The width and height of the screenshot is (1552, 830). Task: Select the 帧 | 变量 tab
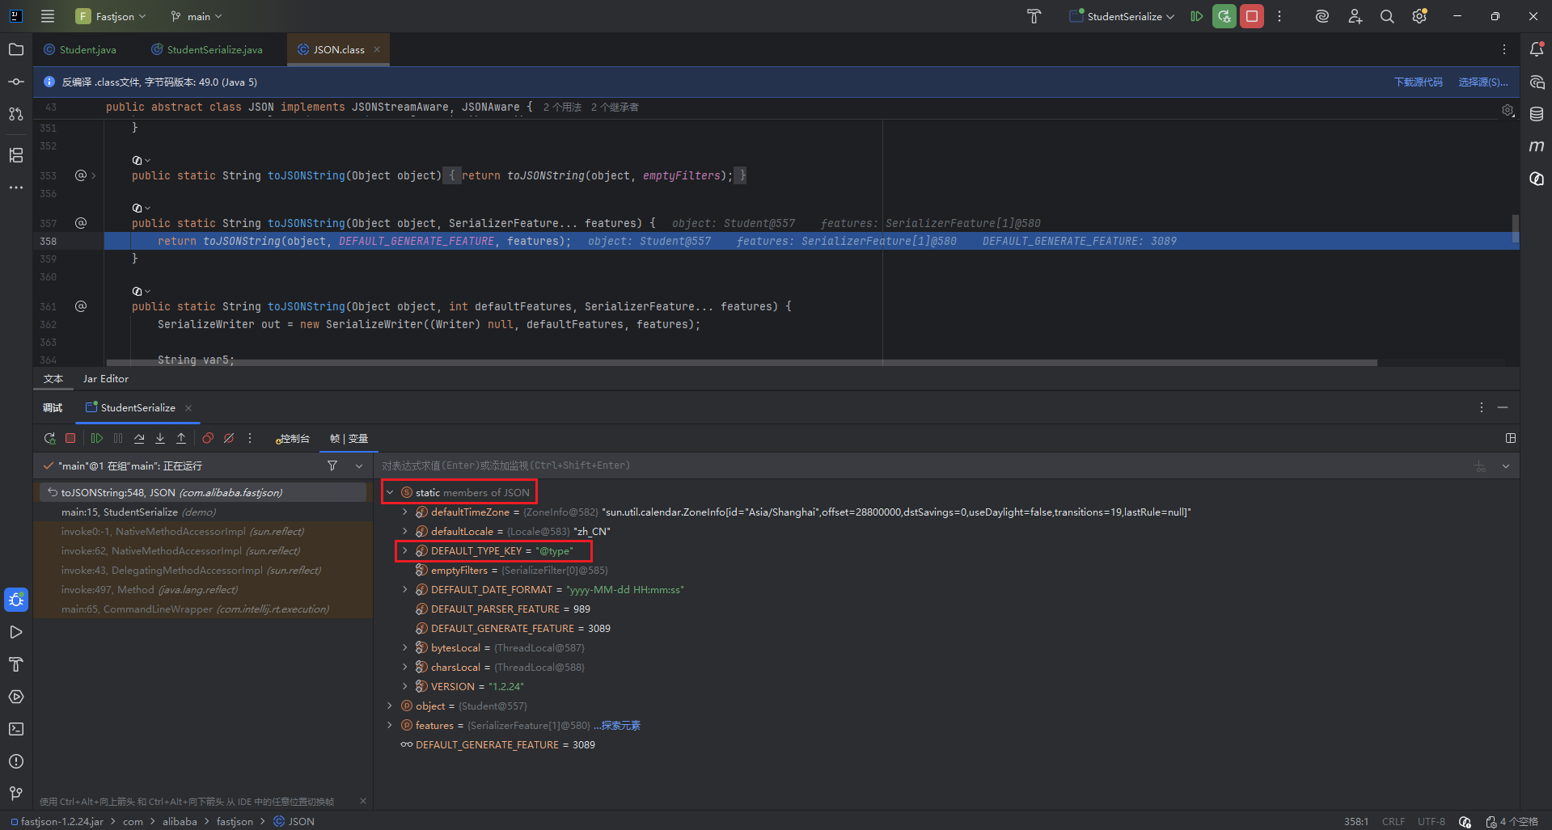click(x=349, y=438)
